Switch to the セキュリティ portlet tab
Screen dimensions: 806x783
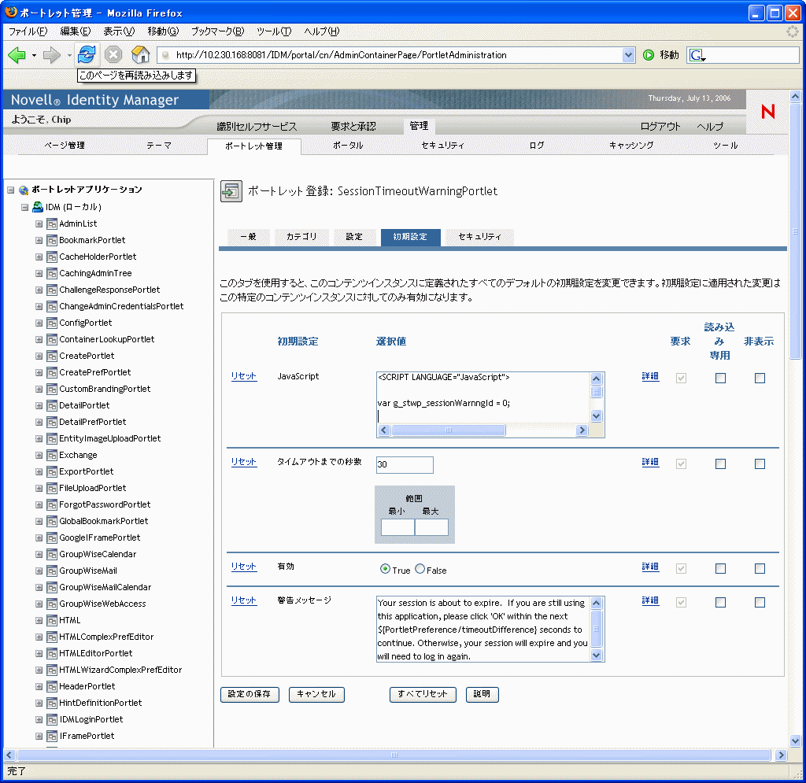(x=479, y=237)
